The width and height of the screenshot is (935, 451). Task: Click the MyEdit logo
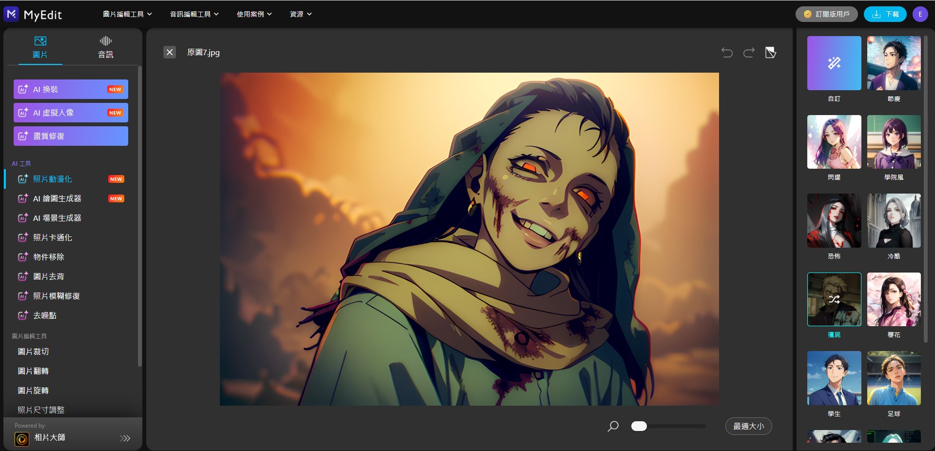click(x=33, y=15)
